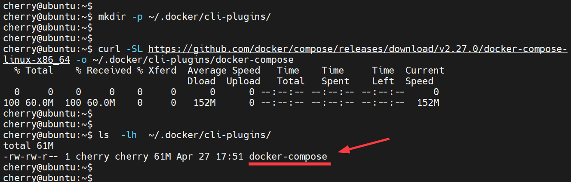Click the "Current" speed column header
Screen dimensions: 571x182
click(425, 71)
